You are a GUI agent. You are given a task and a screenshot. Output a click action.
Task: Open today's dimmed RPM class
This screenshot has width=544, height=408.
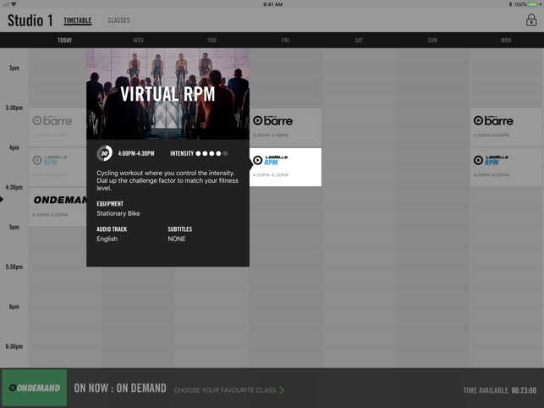point(58,167)
